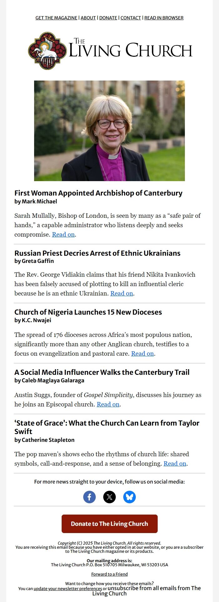Select the ABOUT header link
The height and width of the screenshot is (602, 219).
pyautogui.click(x=88, y=18)
